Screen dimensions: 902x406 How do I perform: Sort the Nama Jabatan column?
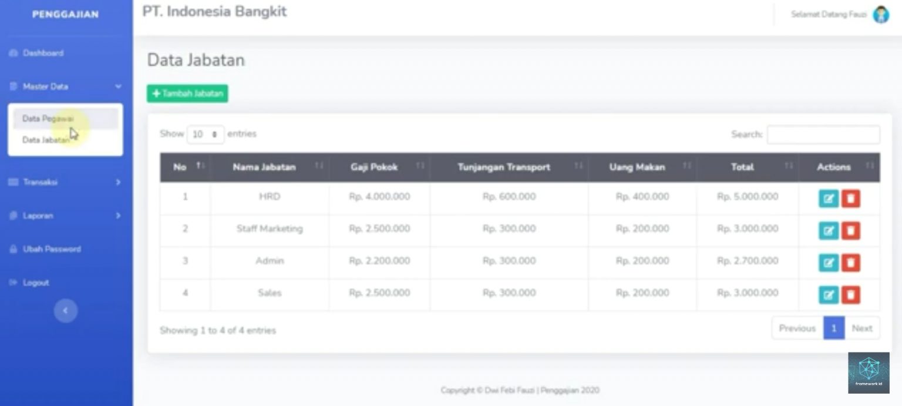(264, 167)
